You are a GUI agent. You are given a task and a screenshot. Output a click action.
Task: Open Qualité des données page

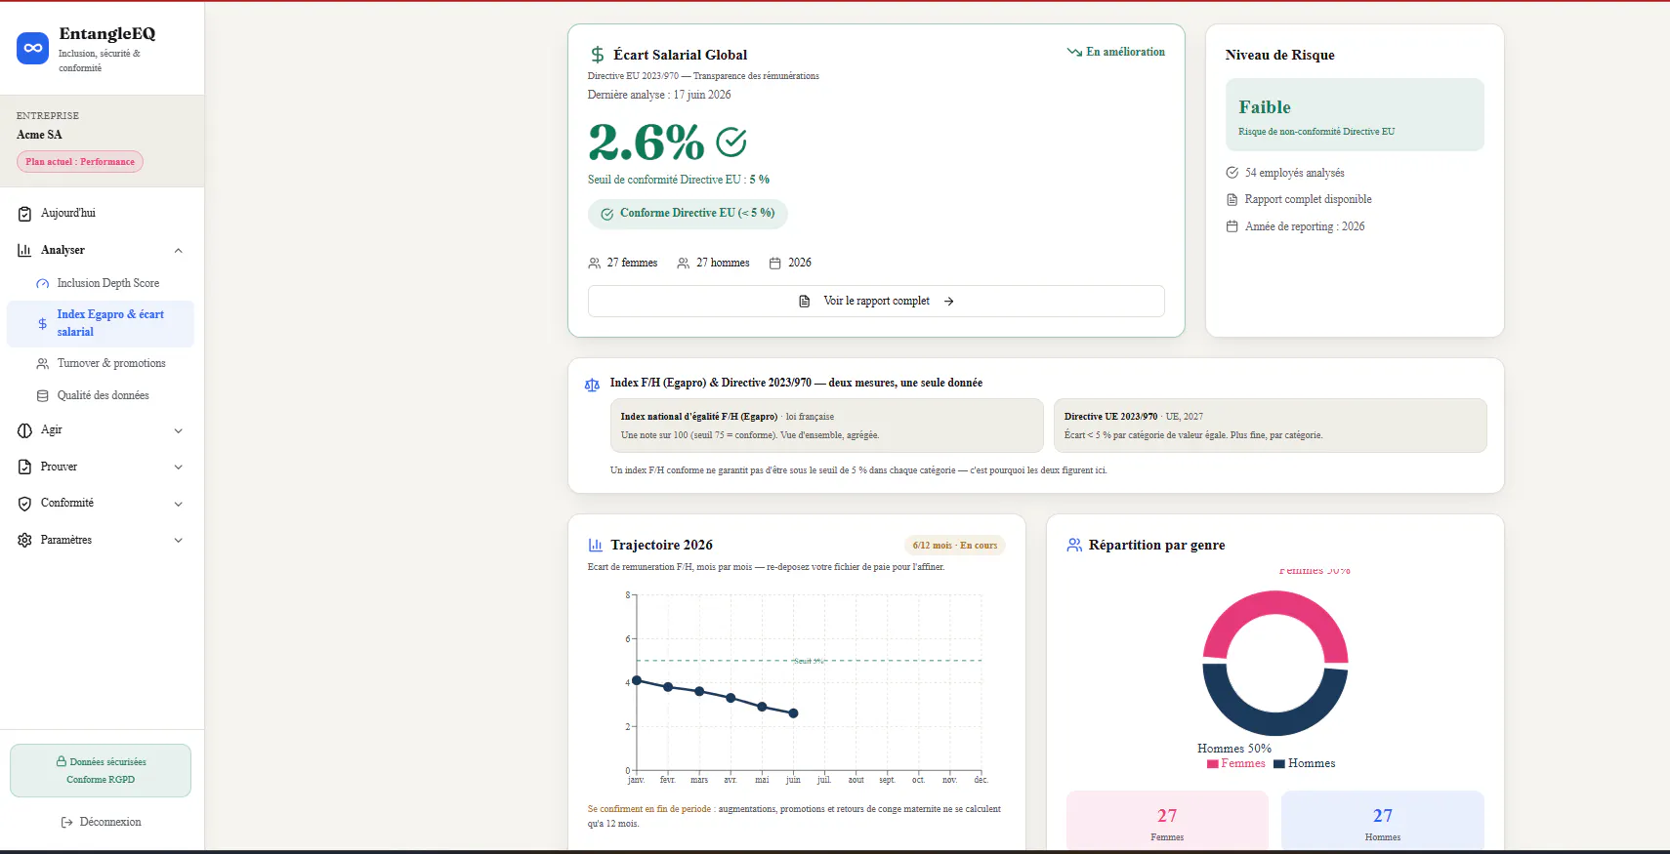click(102, 396)
